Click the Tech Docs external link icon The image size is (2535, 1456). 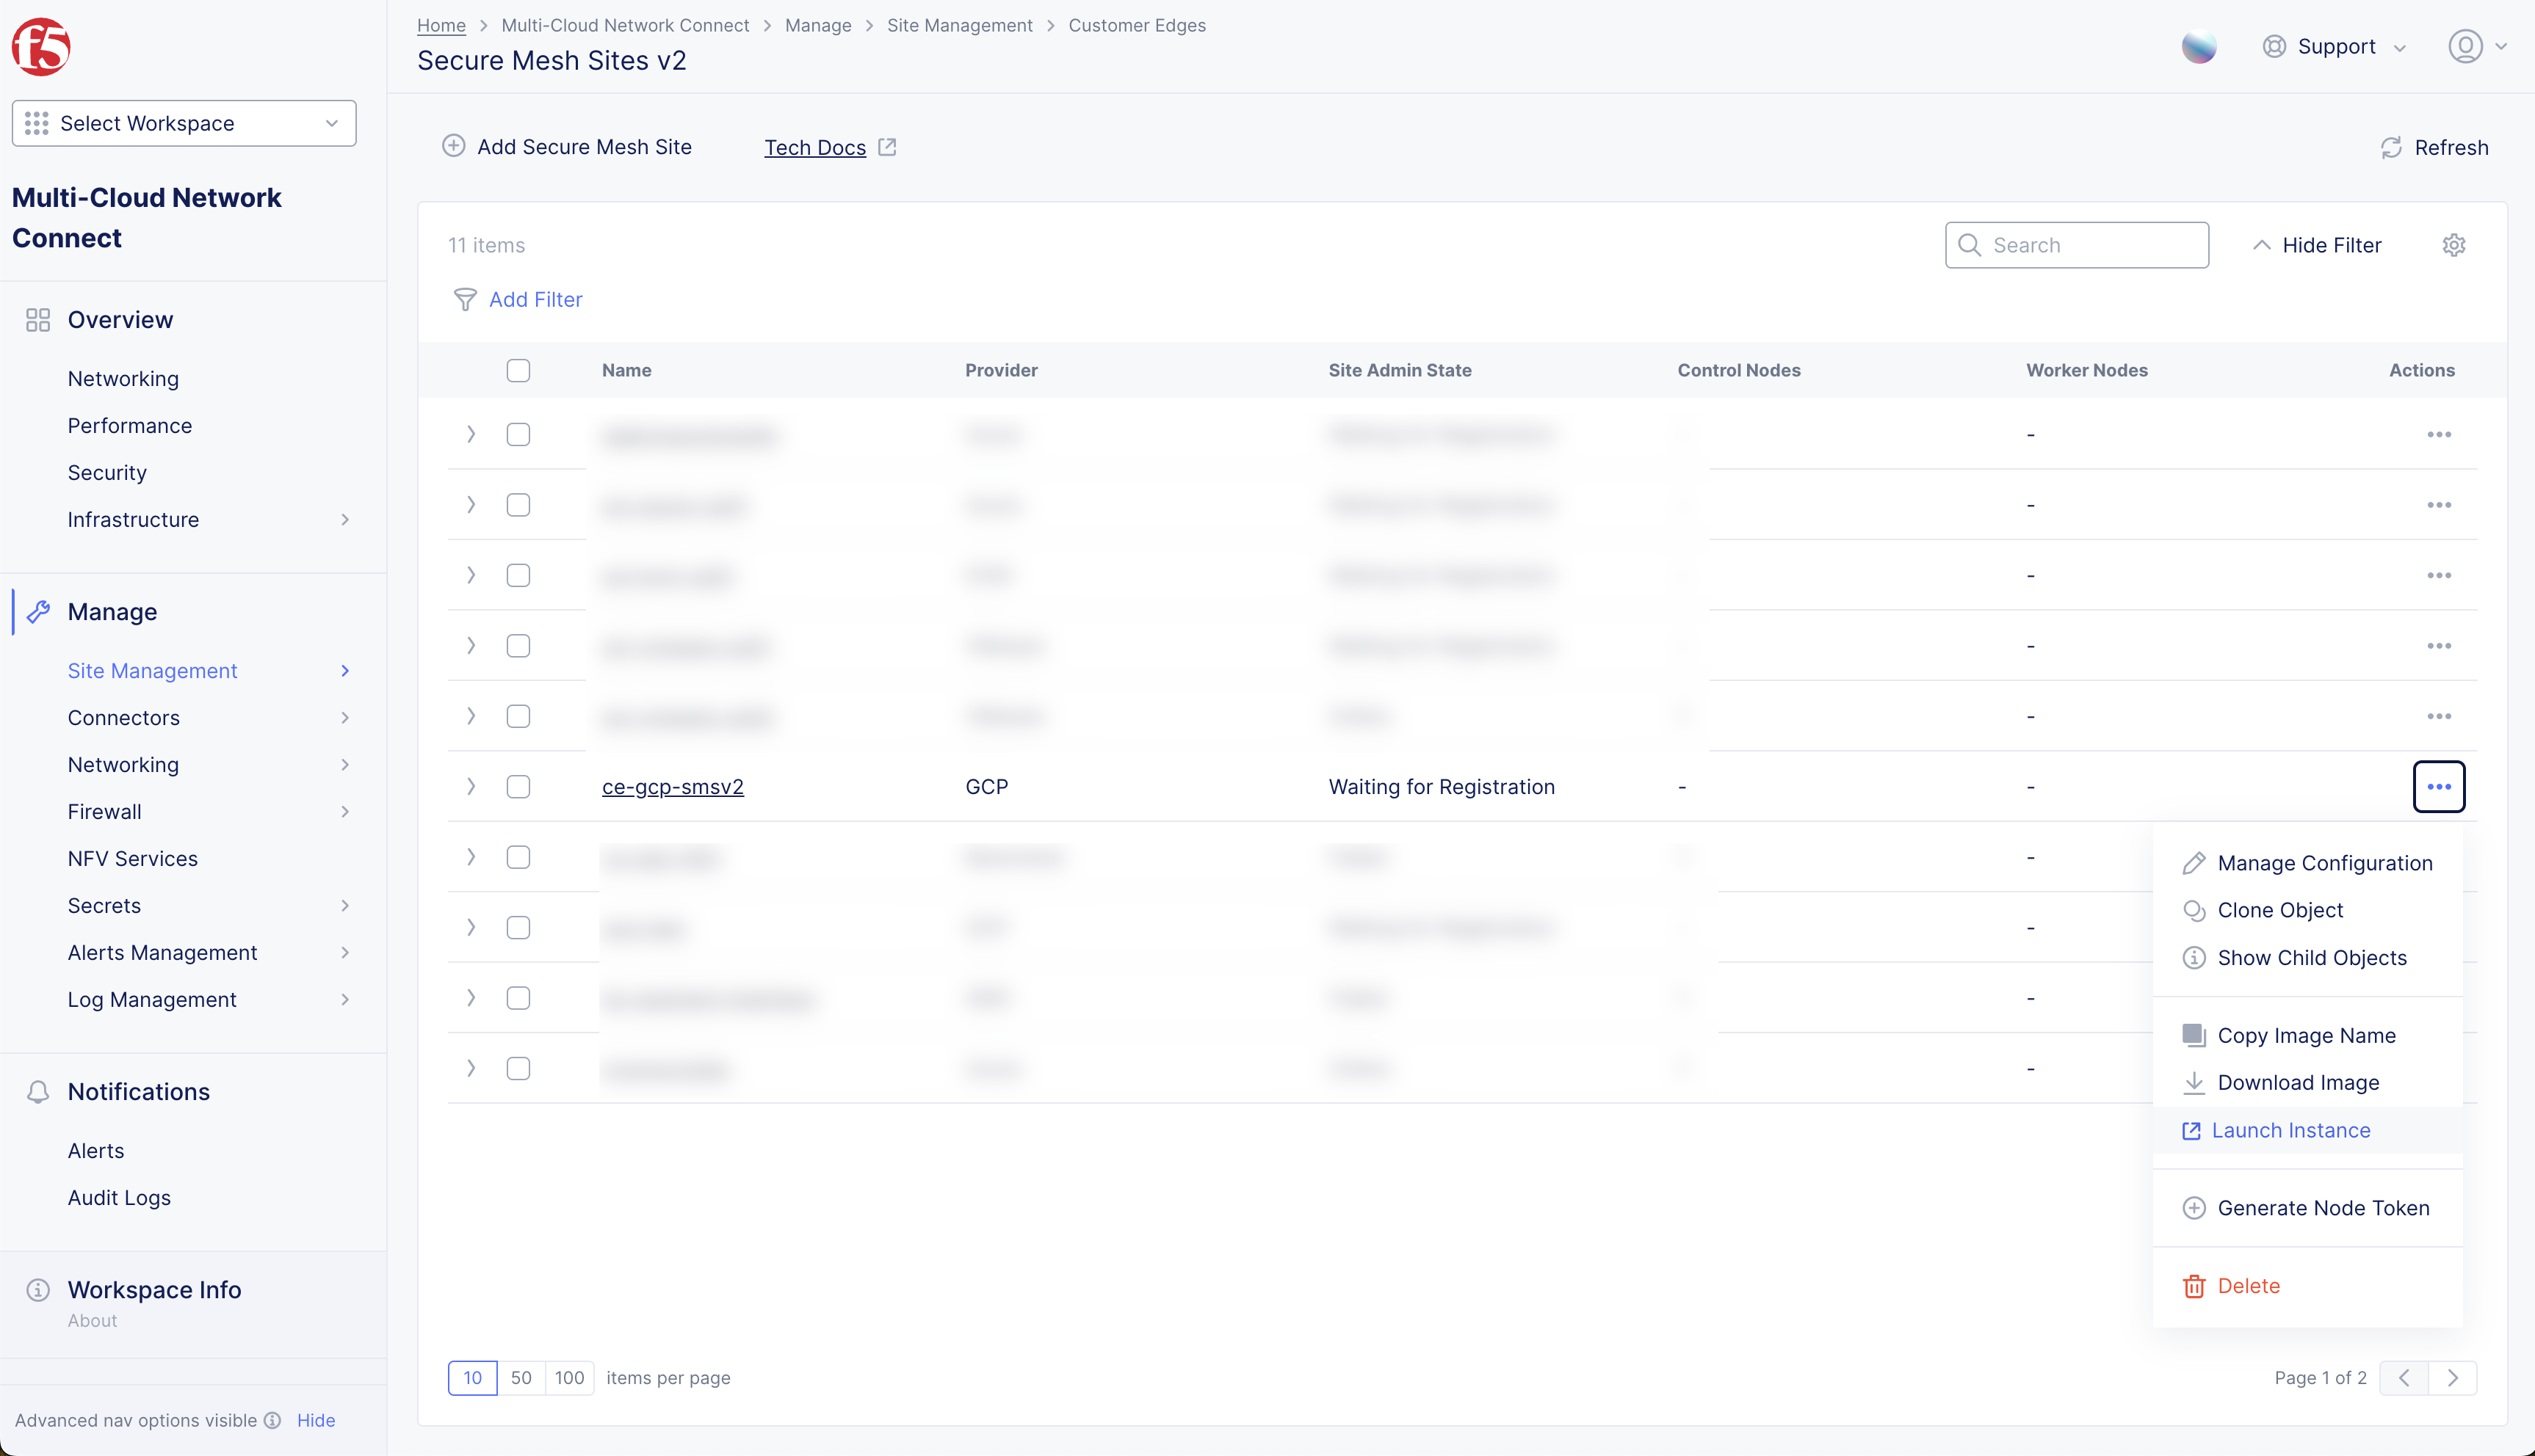pyautogui.click(x=887, y=147)
